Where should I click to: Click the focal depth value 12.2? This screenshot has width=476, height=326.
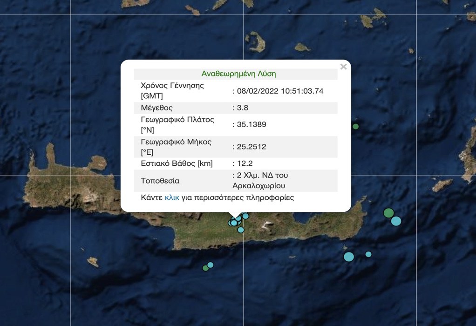tap(245, 163)
